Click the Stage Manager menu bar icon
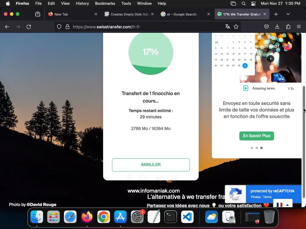The width and height of the screenshot is (306, 229). point(233,3)
